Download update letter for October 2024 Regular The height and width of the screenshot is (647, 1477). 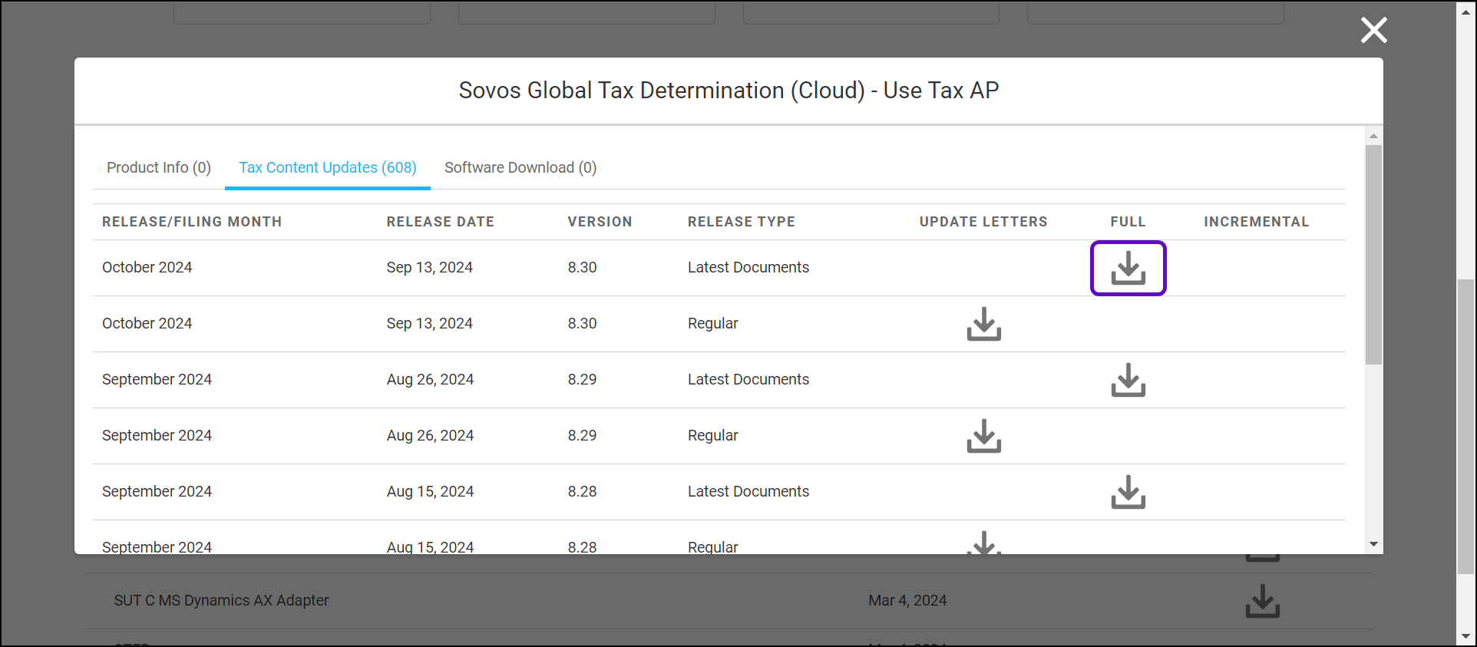tap(983, 325)
